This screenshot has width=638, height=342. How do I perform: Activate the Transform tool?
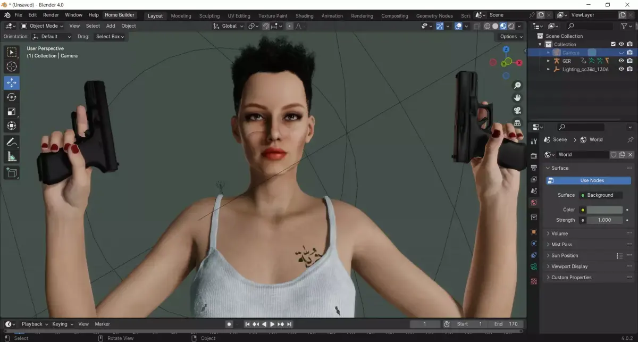click(x=12, y=126)
